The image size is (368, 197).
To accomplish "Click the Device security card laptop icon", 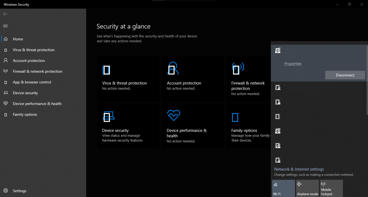I will tap(109, 116).
